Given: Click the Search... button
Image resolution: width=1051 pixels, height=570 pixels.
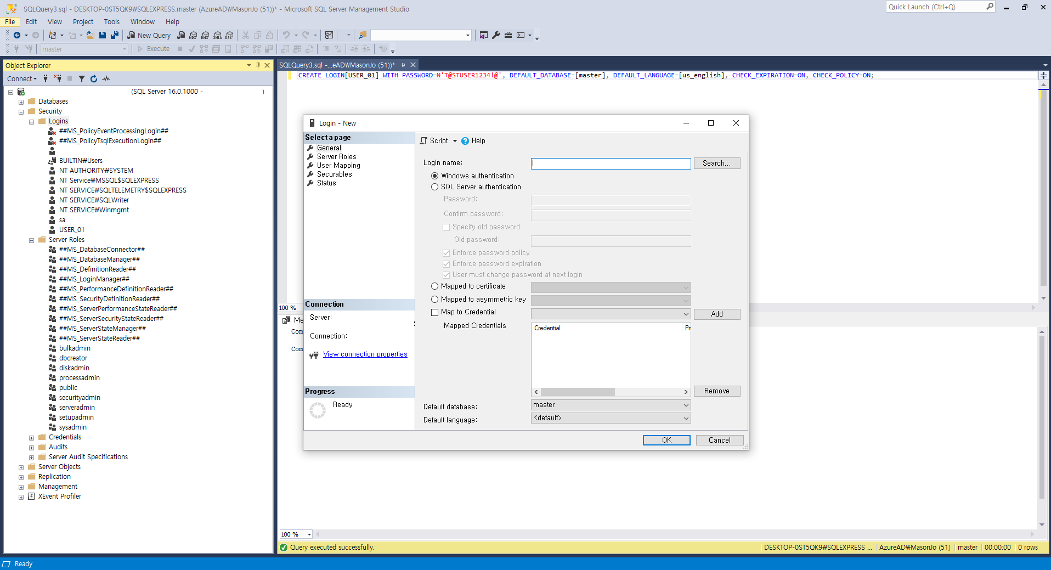Looking at the screenshot, I should pos(717,163).
